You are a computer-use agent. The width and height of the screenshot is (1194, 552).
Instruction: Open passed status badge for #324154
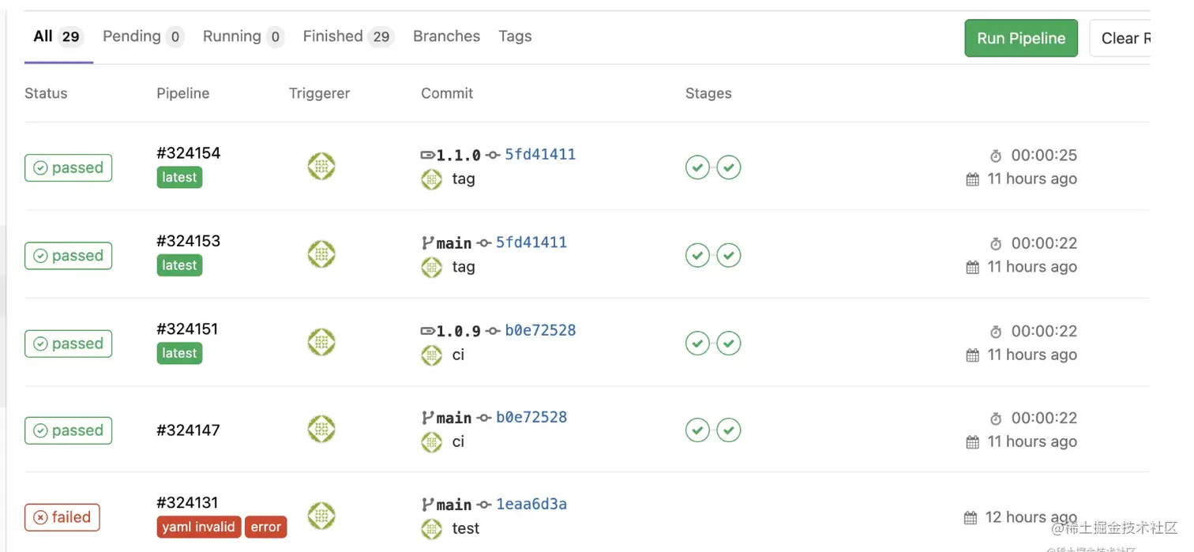[x=68, y=167]
